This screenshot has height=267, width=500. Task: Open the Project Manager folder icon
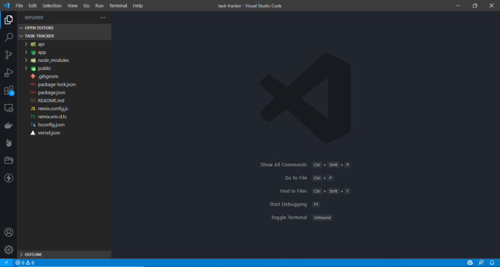coord(9,160)
